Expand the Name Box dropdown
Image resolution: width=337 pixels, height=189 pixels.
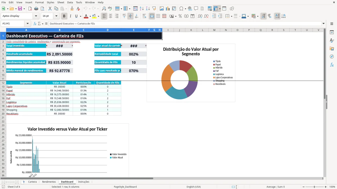28,24
